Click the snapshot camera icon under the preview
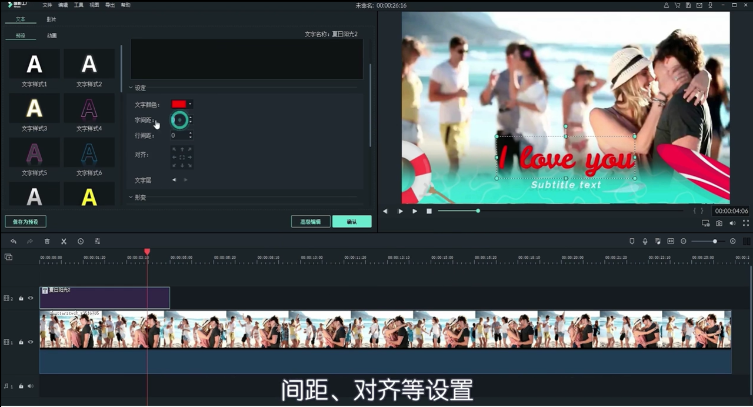The height and width of the screenshot is (407, 753). click(x=719, y=223)
